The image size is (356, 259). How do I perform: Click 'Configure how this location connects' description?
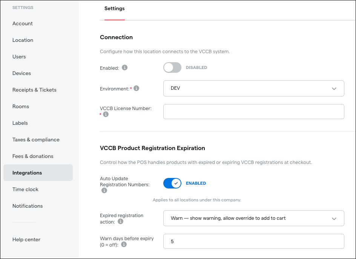tap(165, 52)
